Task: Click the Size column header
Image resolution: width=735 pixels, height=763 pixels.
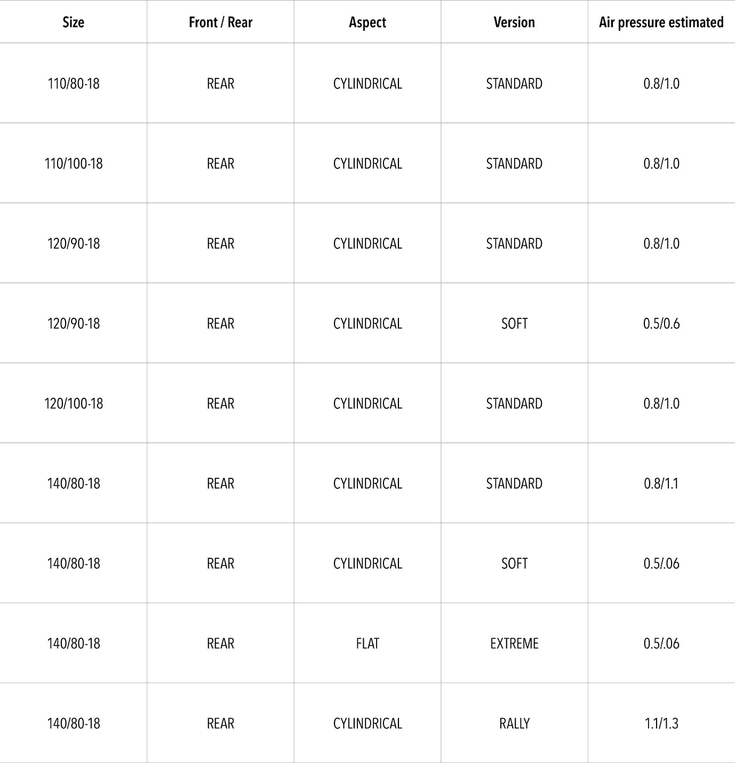Action: (73, 22)
